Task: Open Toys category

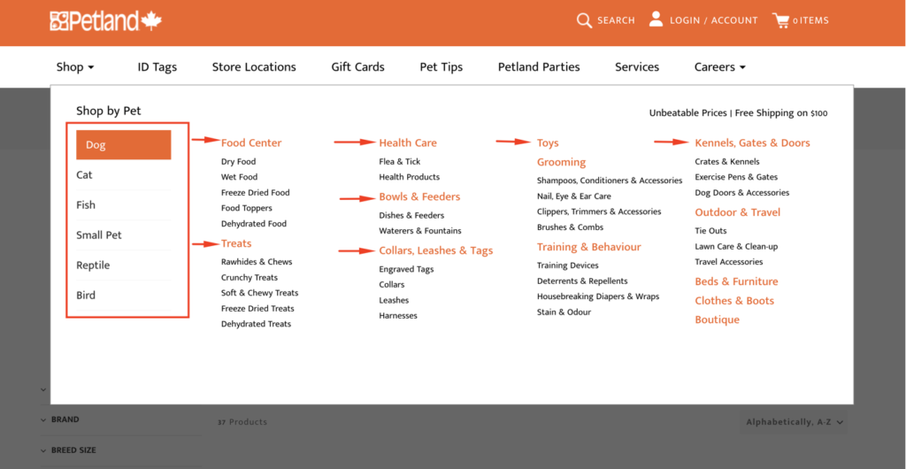Action: coord(548,142)
